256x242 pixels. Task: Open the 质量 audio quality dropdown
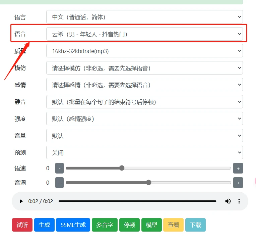tap(144, 51)
